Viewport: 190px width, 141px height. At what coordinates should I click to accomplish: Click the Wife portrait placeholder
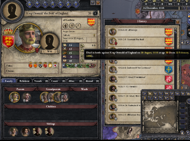[50, 42]
